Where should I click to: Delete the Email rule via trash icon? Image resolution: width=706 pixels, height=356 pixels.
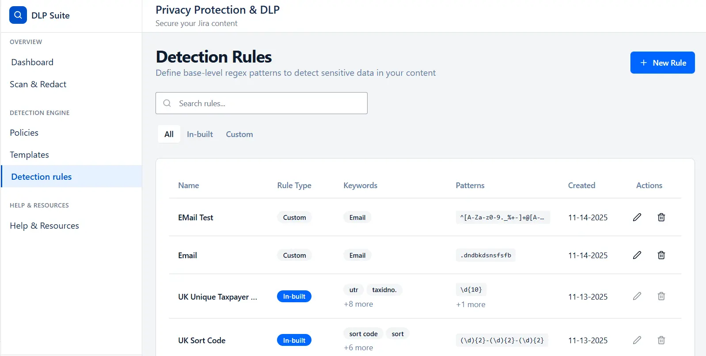[x=661, y=255]
